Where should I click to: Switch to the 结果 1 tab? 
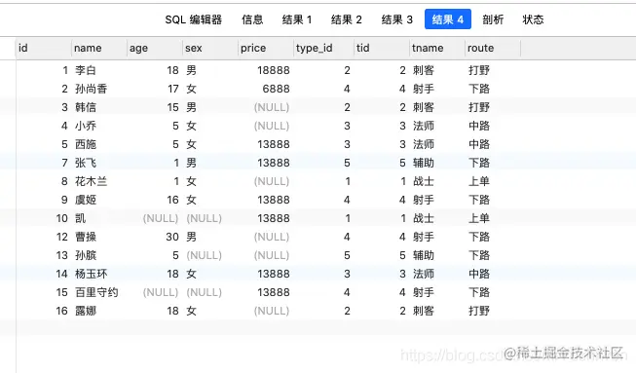coord(297,19)
